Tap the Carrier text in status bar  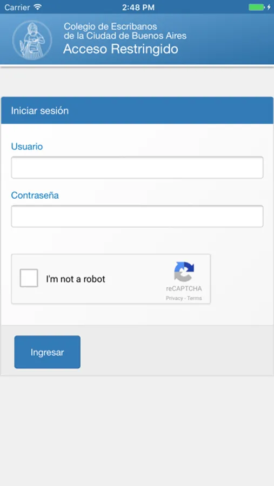click(x=18, y=8)
